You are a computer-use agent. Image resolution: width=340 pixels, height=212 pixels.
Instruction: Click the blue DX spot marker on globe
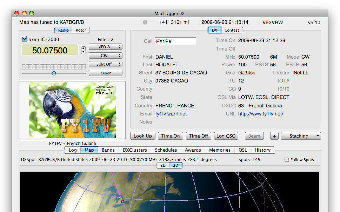click(x=122, y=201)
